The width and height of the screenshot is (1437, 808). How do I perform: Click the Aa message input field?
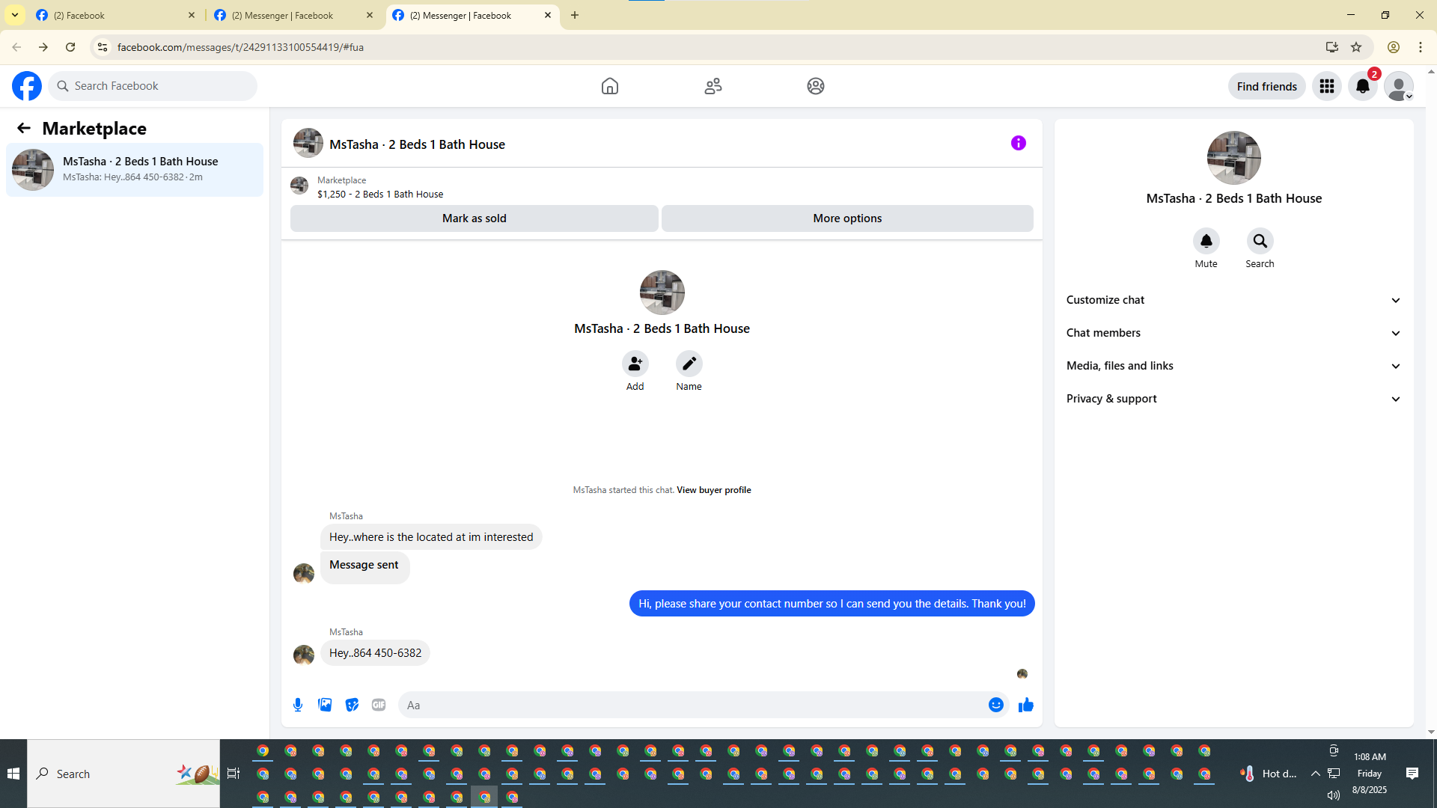(689, 705)
